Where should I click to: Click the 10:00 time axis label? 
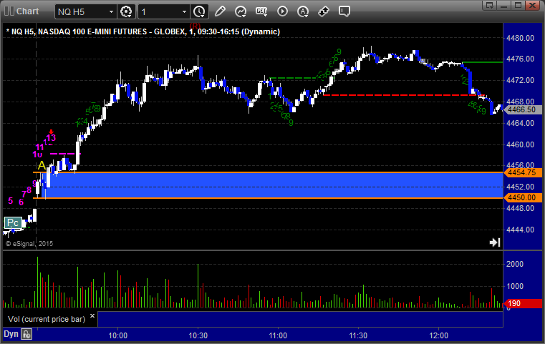click(x=118, y=335)
